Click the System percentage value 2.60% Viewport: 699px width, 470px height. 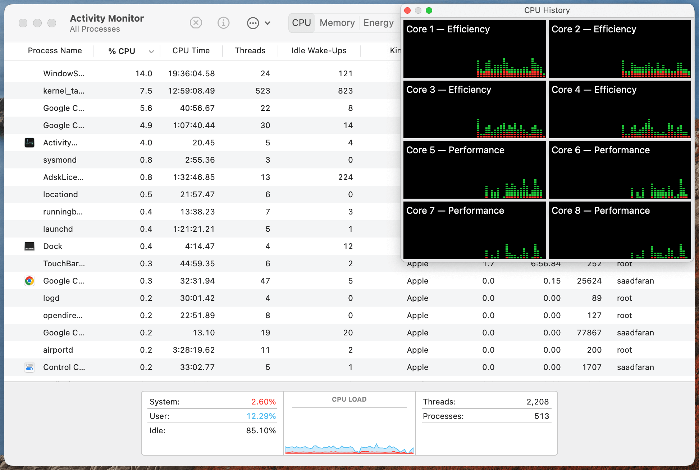point(264,402)
